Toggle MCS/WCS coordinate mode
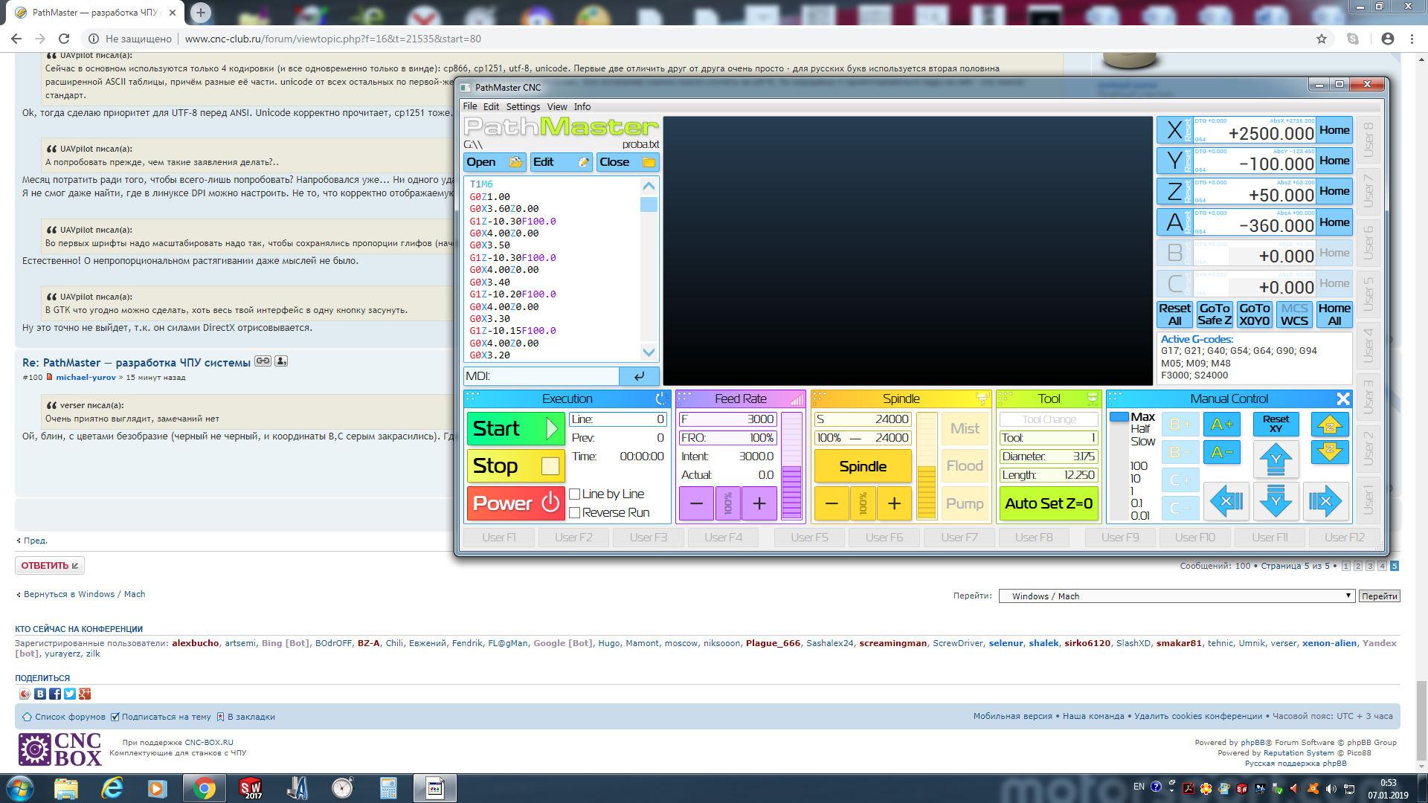This screenshot has width=1428, height=803. pos(1294,315)
